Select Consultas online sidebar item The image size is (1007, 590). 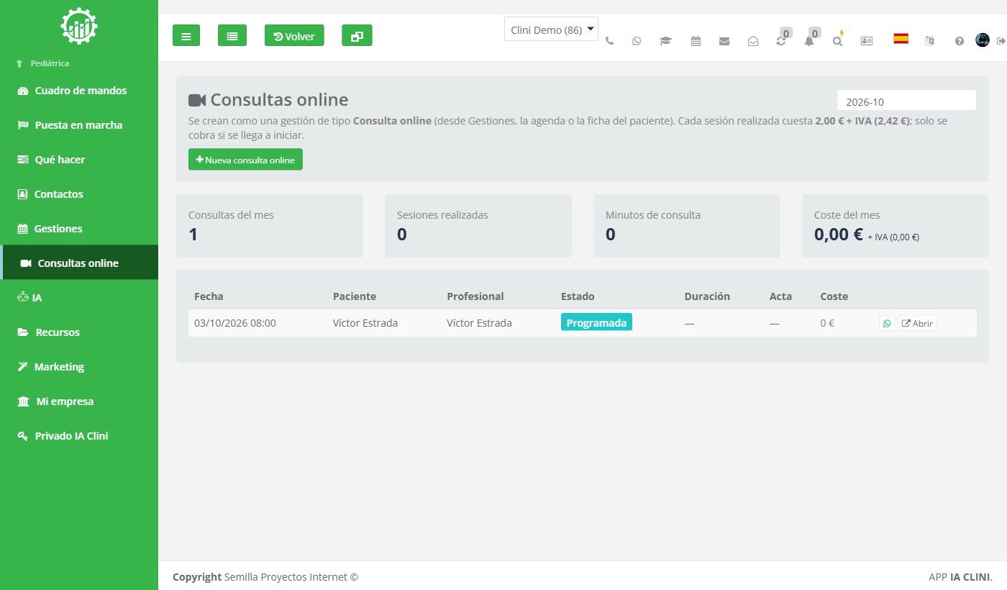(x=79, y=263)
